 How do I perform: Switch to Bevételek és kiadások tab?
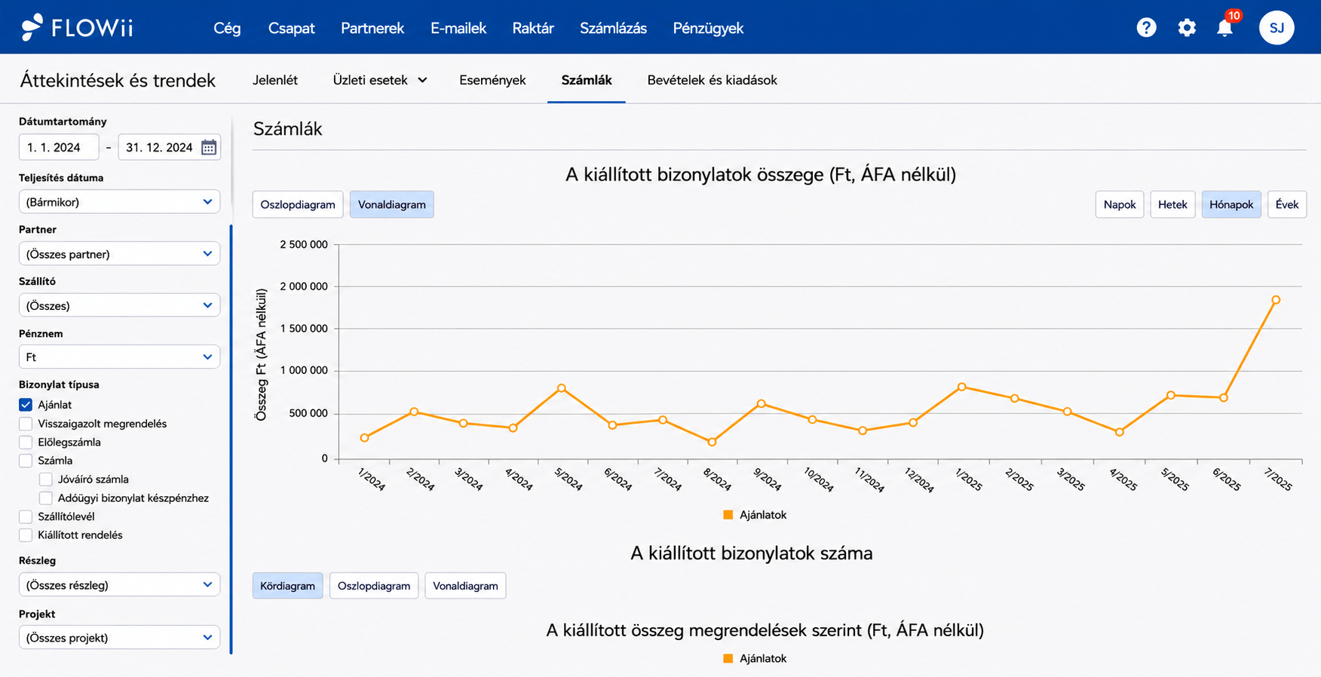[712, 80]
